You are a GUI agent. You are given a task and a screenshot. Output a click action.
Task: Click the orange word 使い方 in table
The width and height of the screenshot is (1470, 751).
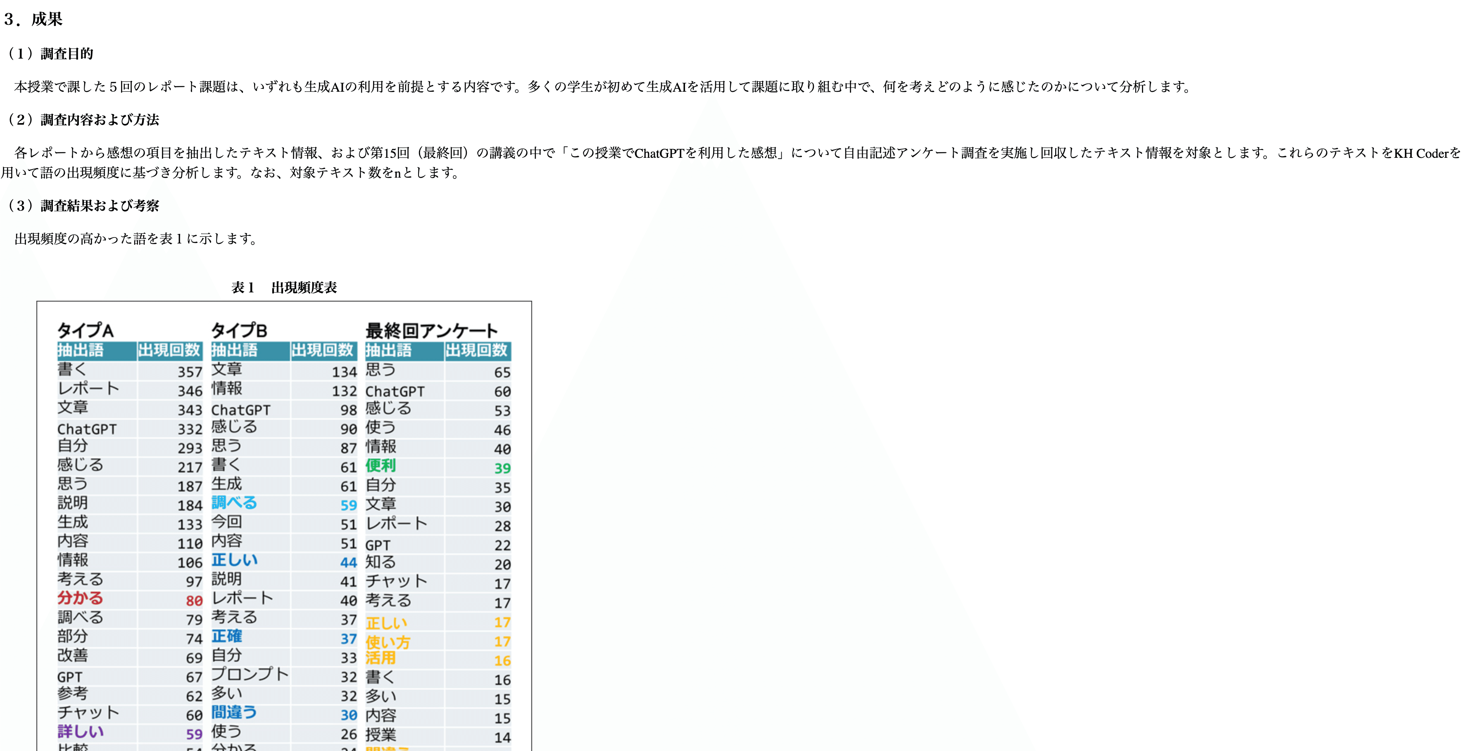click(388, 642)
